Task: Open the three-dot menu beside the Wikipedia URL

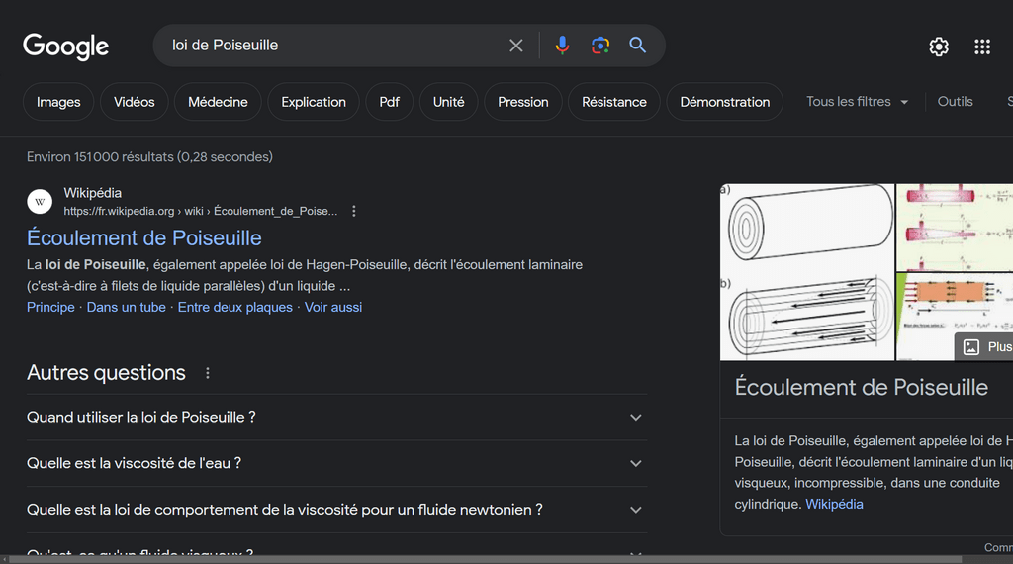Action: [353, 212]
